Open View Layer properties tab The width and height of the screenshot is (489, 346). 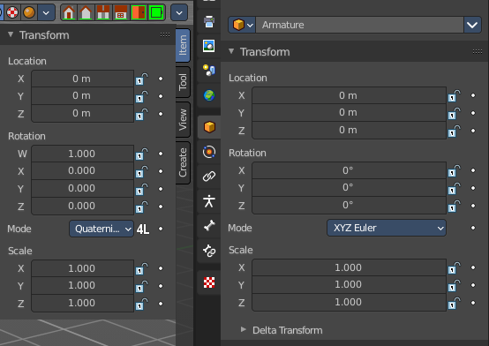[209, 46]
